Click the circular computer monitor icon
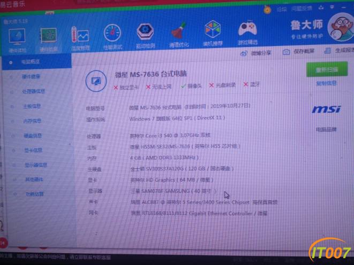 click(x=96, y=81)
